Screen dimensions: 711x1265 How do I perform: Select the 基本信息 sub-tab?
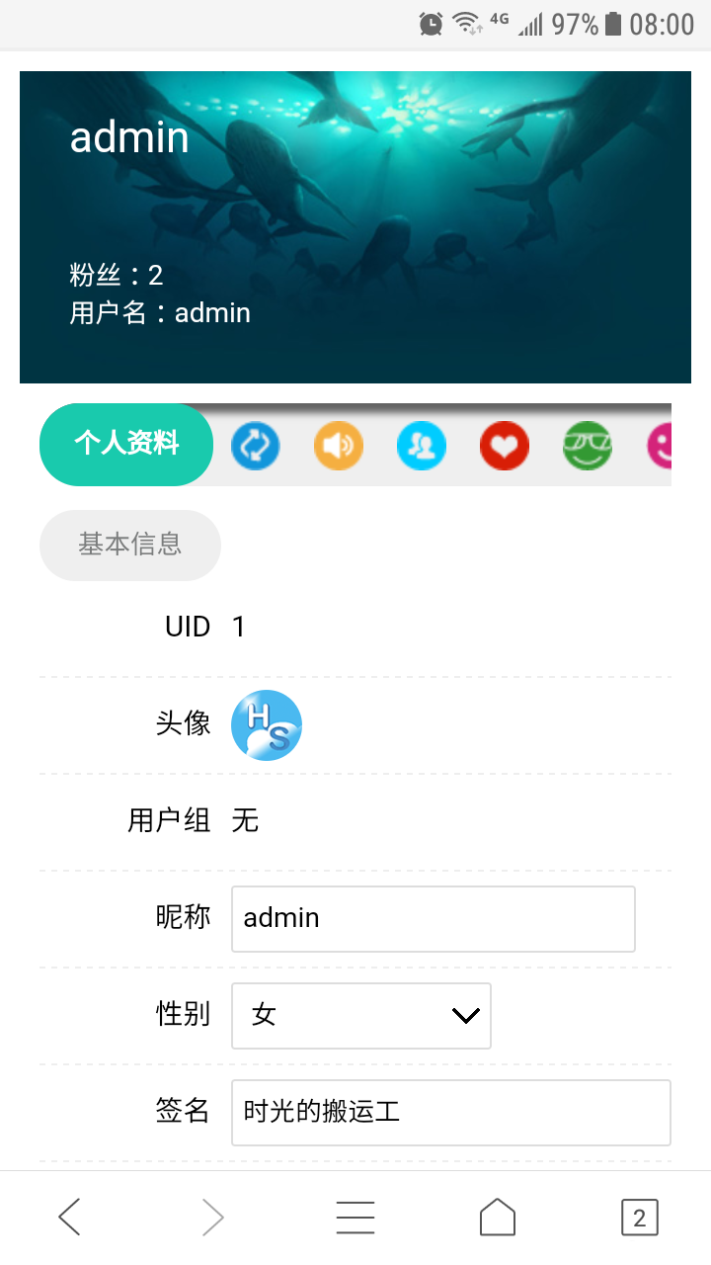pos(130,545)
